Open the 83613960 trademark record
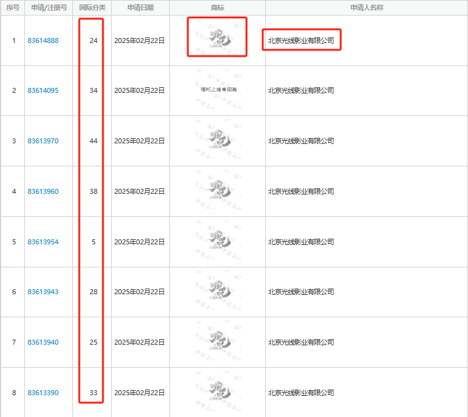 [x=43, y=191]
